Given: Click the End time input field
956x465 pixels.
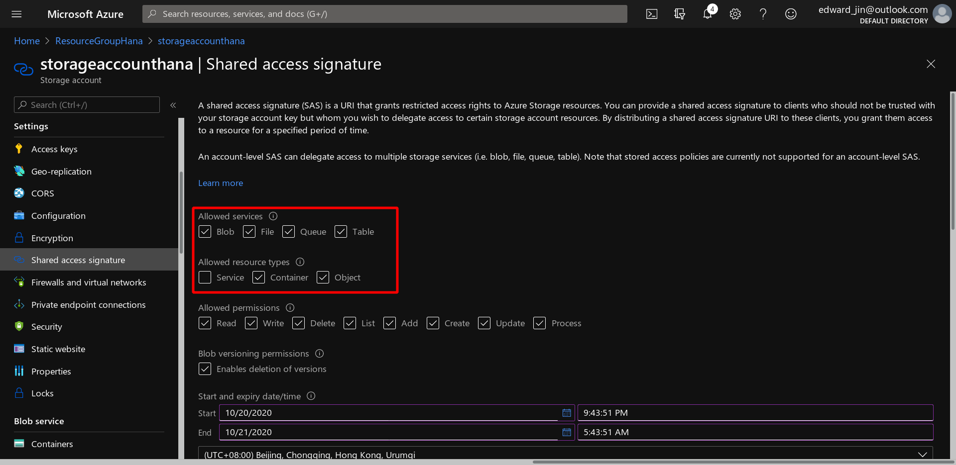Looking at the screenshot, I should tap(755, 432).
